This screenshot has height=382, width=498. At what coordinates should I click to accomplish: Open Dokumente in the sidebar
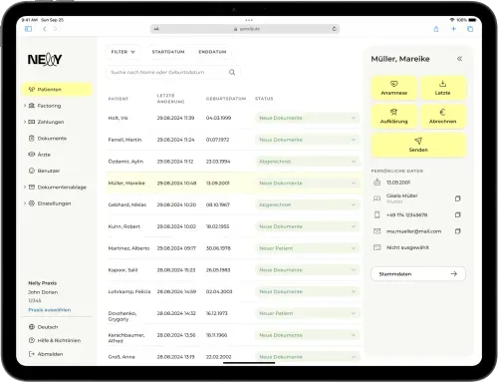(48, 139)
